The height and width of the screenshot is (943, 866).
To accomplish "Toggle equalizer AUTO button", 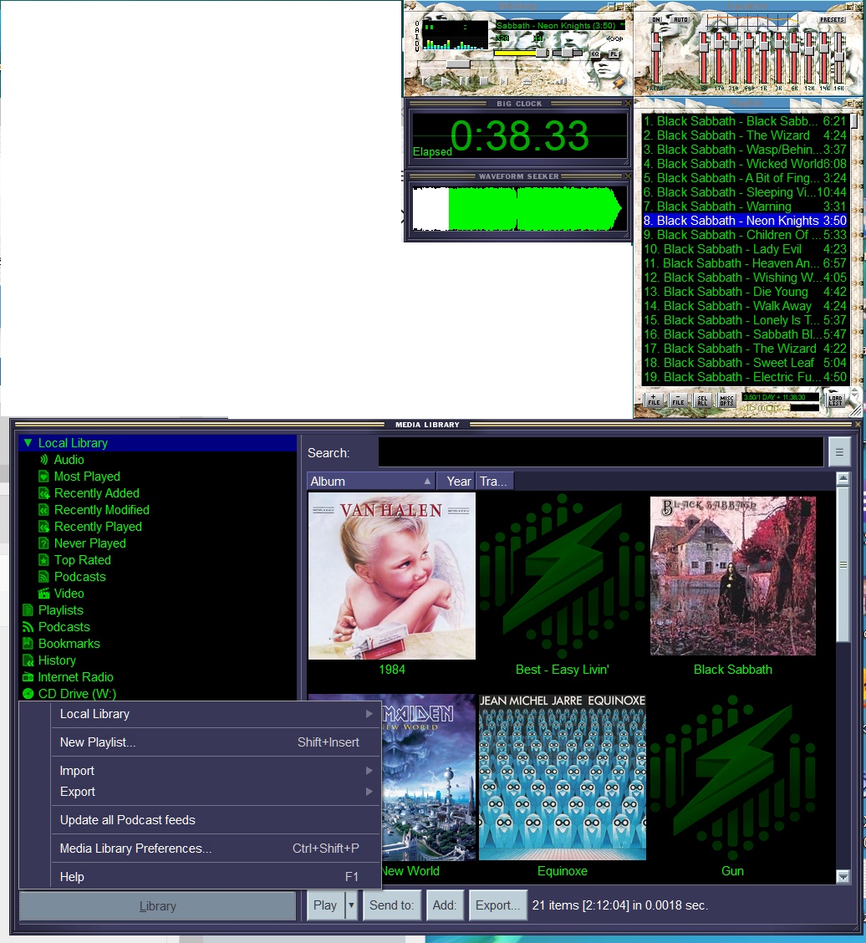I will (680, 19).
